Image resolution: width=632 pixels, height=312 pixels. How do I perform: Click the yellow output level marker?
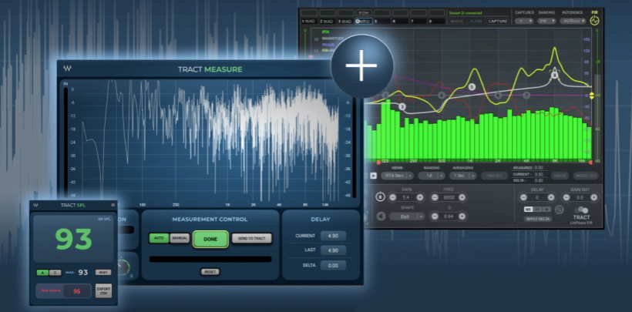pyautogui.click(x=591, y=96)
